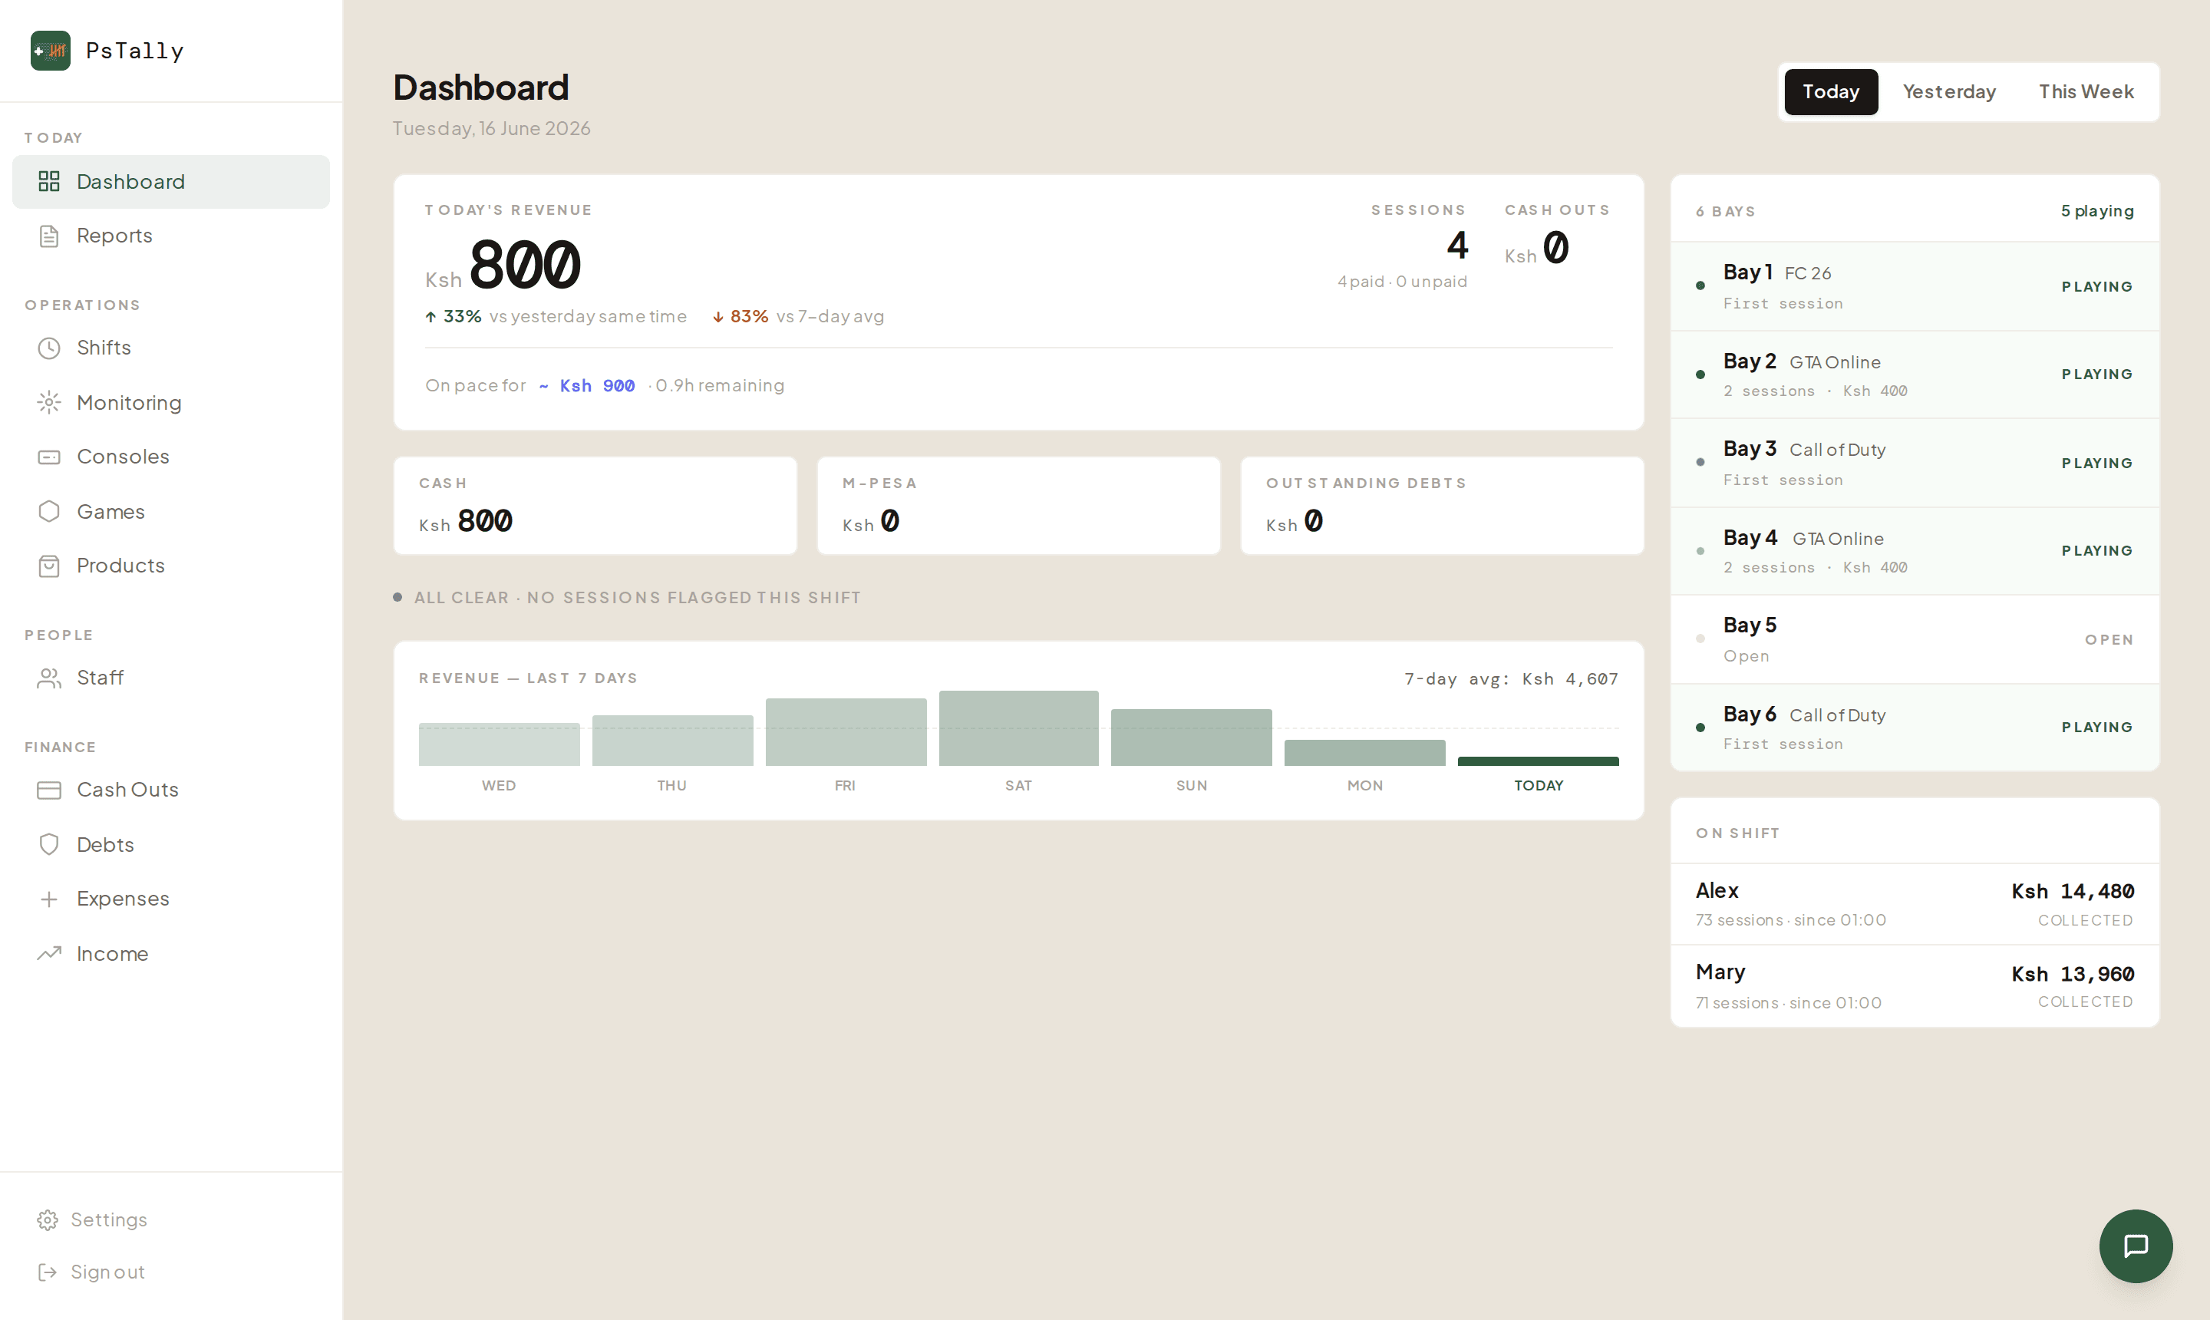Click the Sign out arrow icon
The width and height of the screenshot is (2210, 1320).
tap(48, 1272)
